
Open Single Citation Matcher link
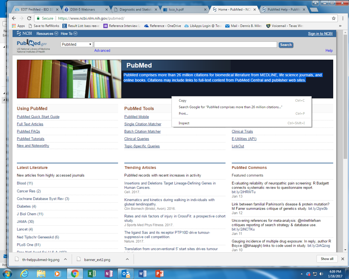(143, 124)
